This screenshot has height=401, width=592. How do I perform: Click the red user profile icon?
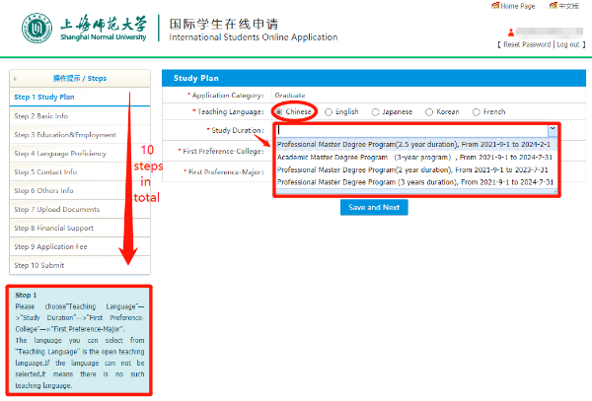point(511,33)
